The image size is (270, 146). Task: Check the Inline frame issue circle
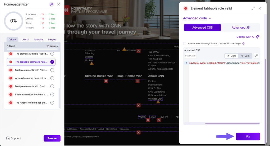[52, 94]
